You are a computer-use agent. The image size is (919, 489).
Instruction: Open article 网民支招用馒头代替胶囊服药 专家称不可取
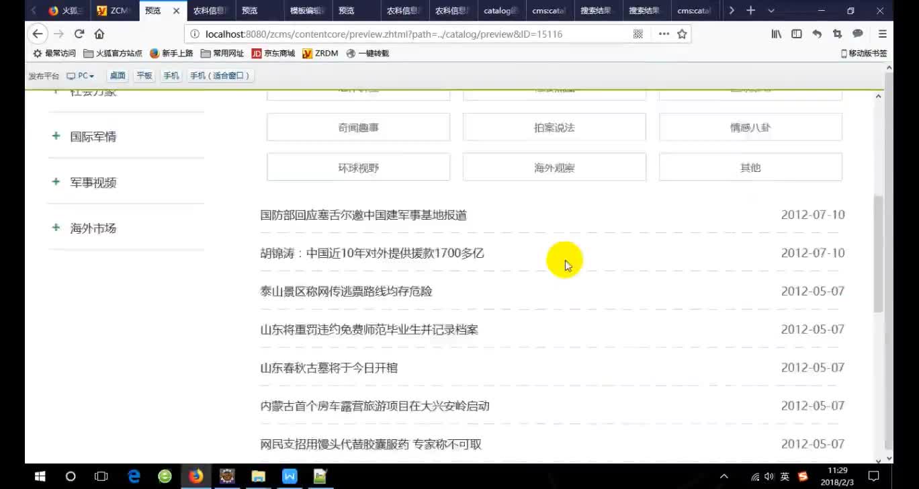371,445
